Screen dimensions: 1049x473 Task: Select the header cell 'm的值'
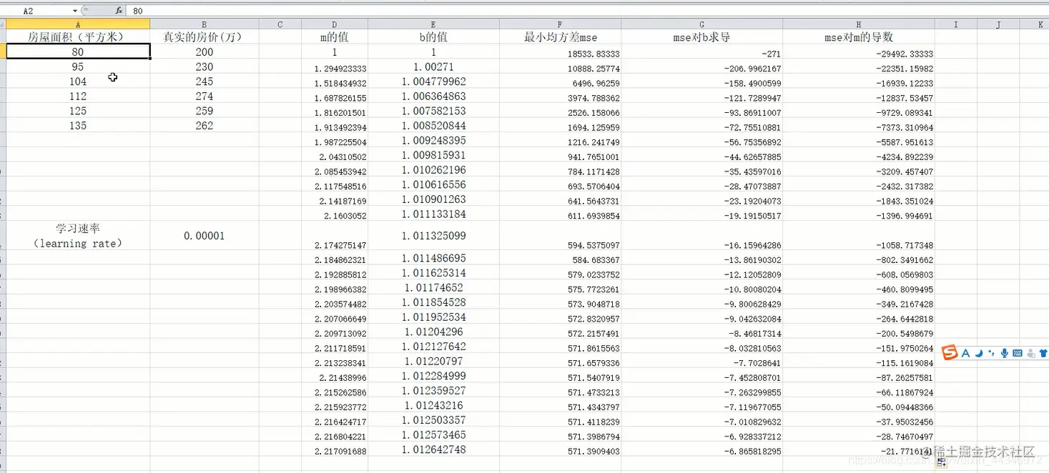click(x=335, y=37)
